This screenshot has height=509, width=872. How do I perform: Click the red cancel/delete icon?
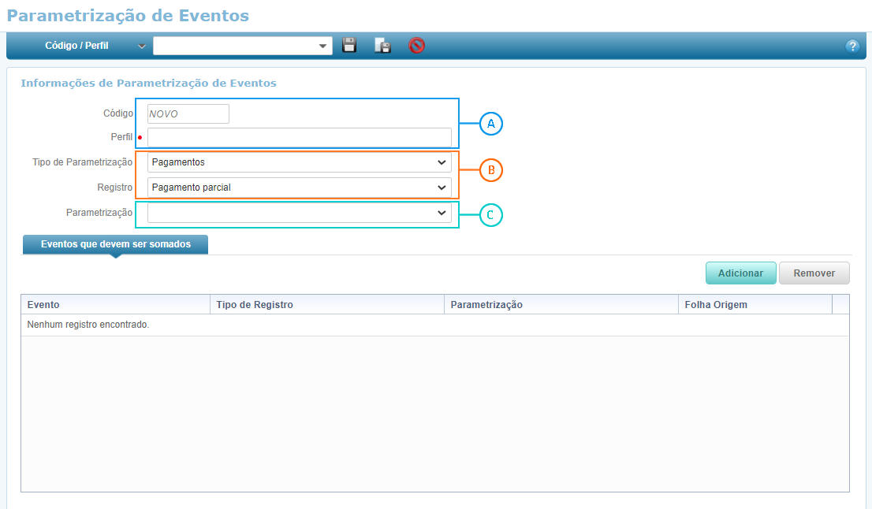[x=416, y=46]
